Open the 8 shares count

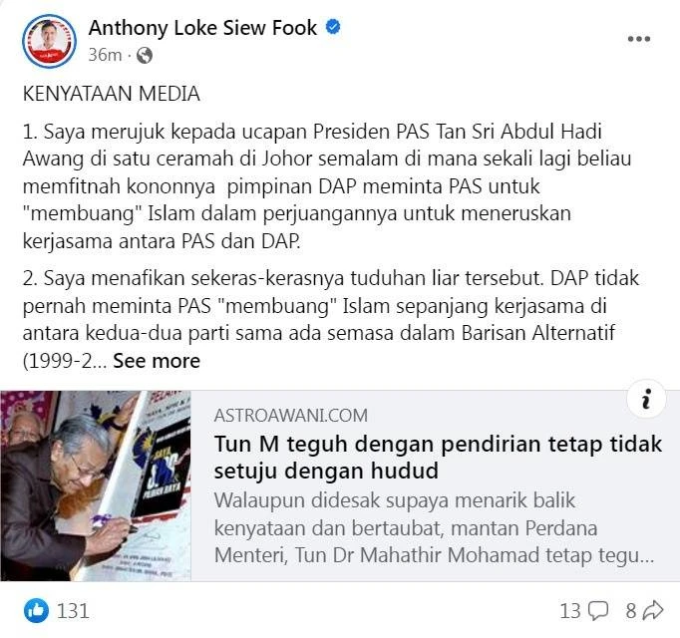(631, 611)
